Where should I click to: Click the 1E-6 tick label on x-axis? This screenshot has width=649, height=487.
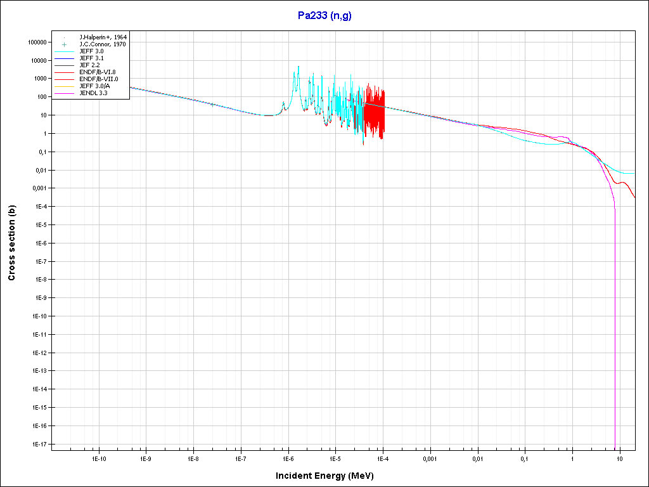(288, 458)
